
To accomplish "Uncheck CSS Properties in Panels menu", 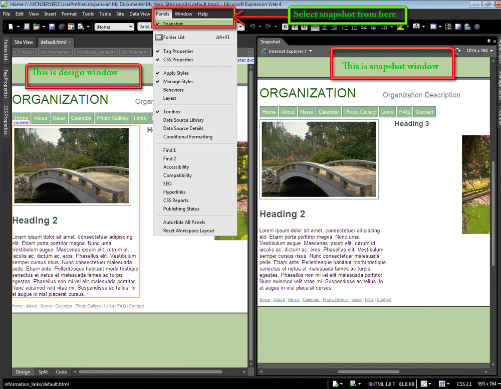I will tap(195, 60).
